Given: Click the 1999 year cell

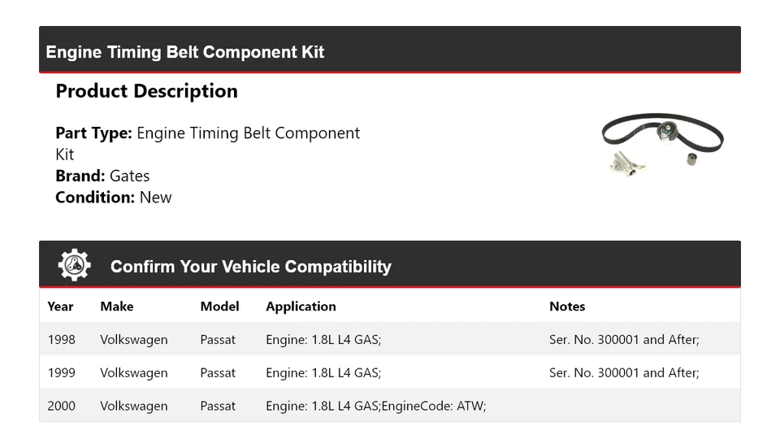Looking at the screenshot, I should 62,373.
